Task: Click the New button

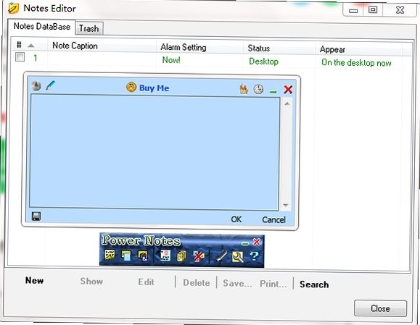Action: [34, 280]
